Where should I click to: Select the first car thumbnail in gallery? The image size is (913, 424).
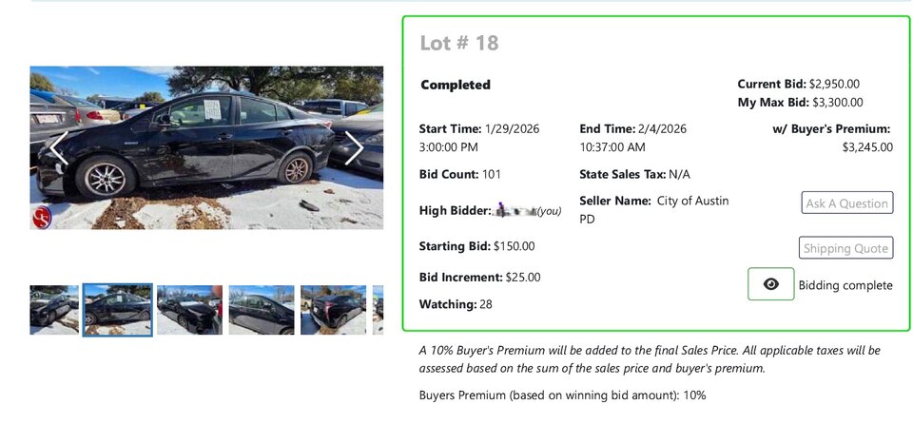(54, 310)
